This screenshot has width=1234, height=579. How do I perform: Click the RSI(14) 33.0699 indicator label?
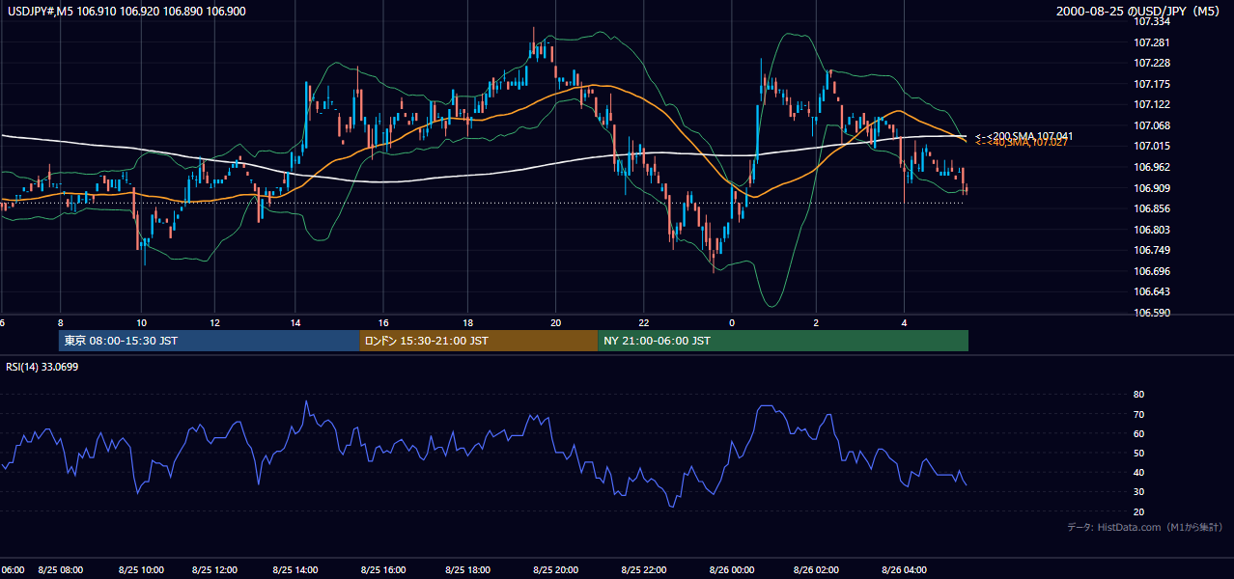pyautogui.click(x=42, y=367)
